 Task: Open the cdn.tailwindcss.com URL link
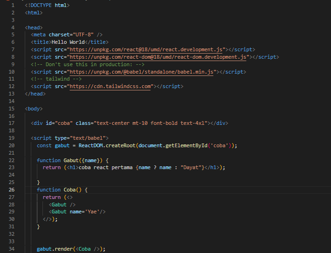[110, 86]
